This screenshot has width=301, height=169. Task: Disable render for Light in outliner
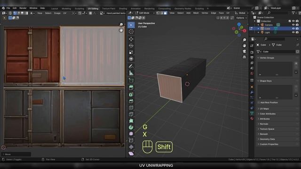click(297, 32)
